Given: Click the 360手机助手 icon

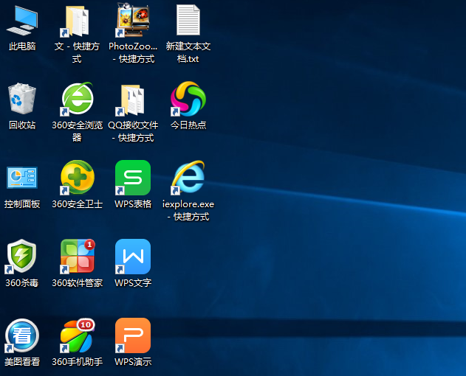Looking at the screenshot, I should [78, 335].
